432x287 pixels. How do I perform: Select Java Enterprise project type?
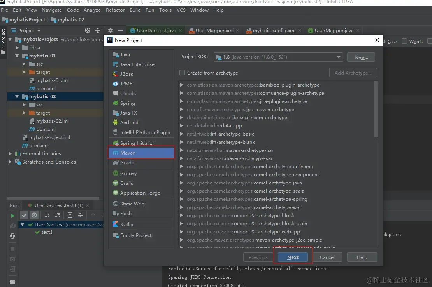pyautogui.click(x=141, y=64)
